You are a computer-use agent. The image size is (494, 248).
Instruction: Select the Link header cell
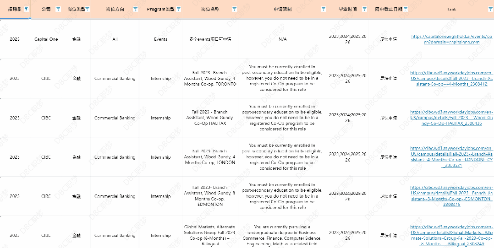451,9
